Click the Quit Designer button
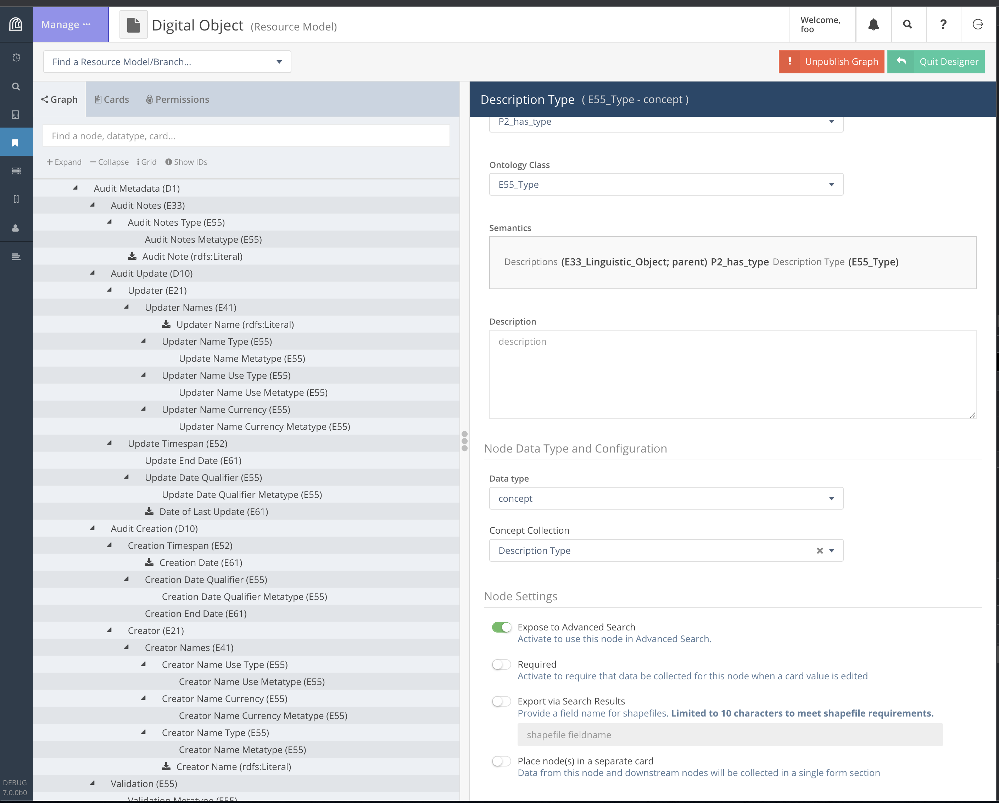 936,62
